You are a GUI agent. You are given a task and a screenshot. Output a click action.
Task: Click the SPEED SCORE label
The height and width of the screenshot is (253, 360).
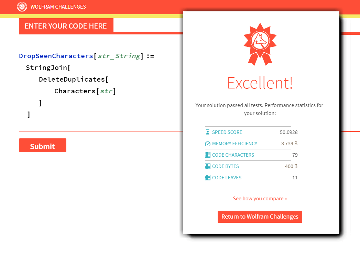pyautogui.click(x=227, y=132)
